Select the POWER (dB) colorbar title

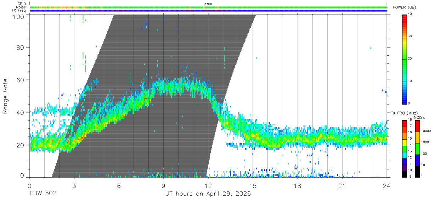tap(405, 7)
